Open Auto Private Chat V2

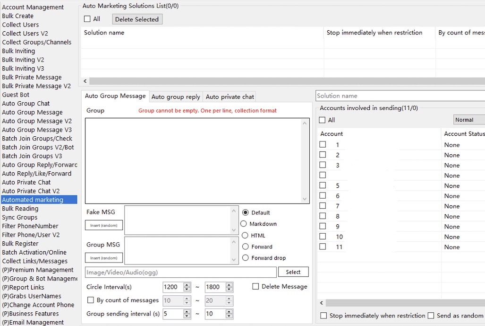(x=31, y=191)
